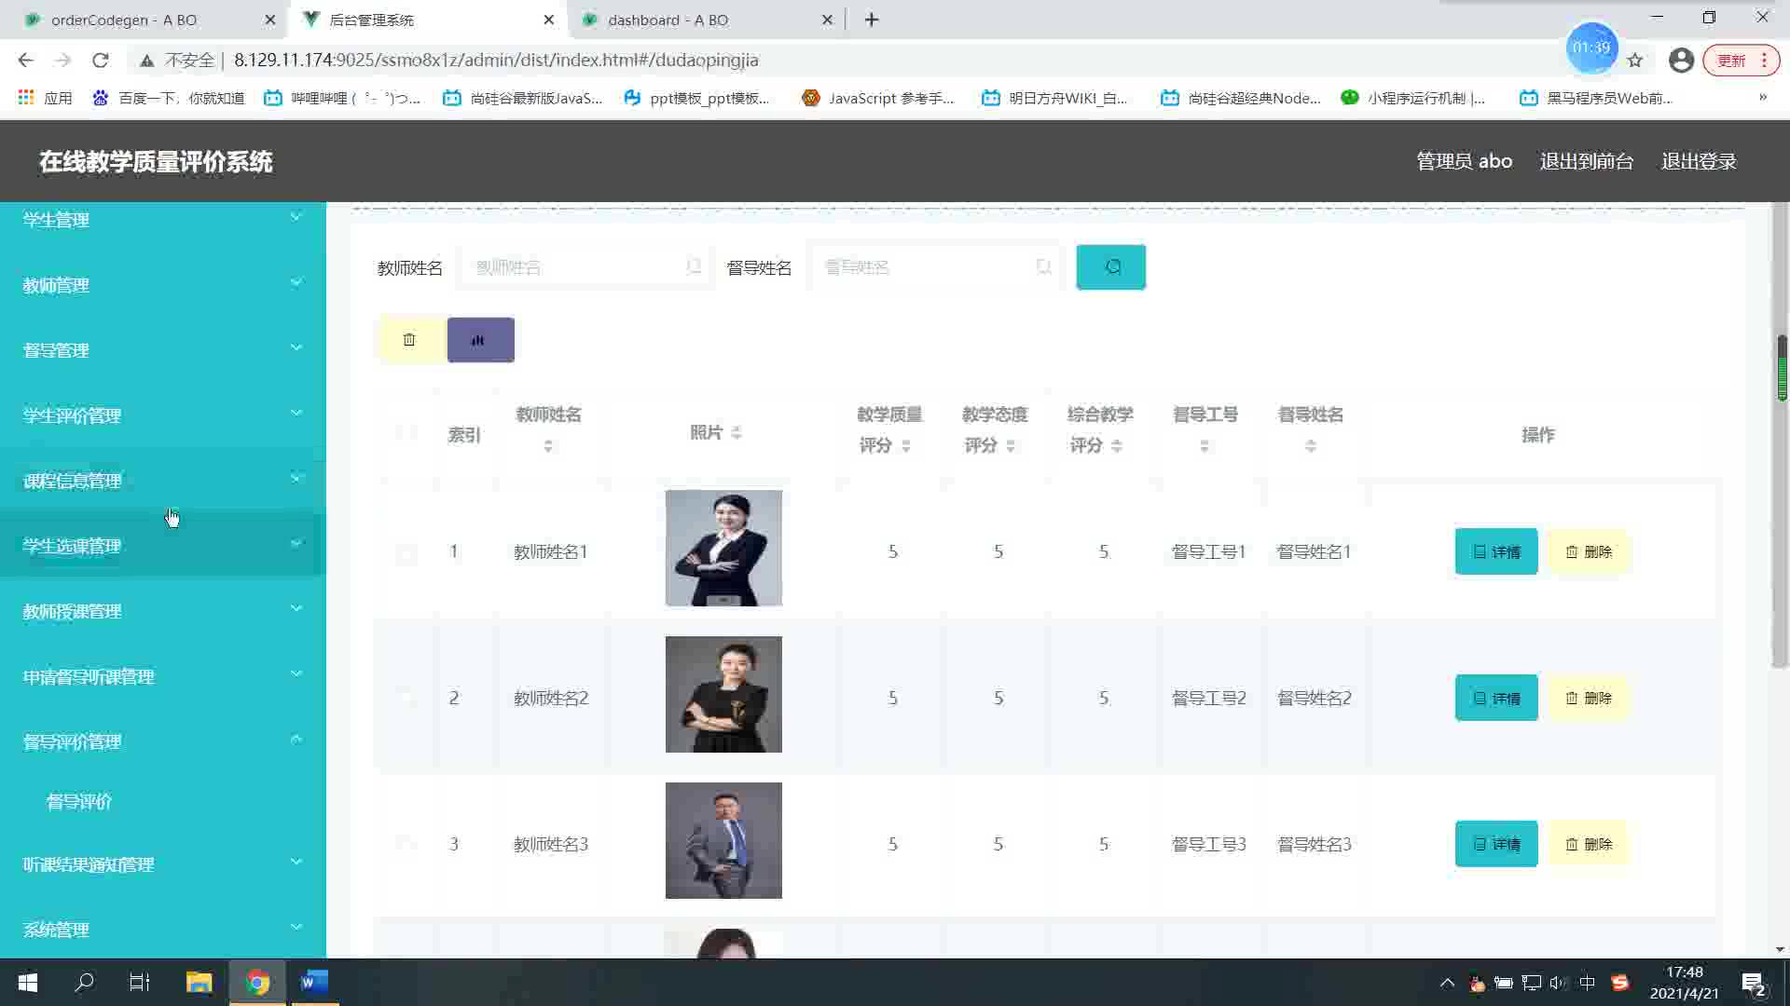Click 详情 button for 教师姓名2
This screenshot has width=1790, height=1006.
click(1495, 699)
